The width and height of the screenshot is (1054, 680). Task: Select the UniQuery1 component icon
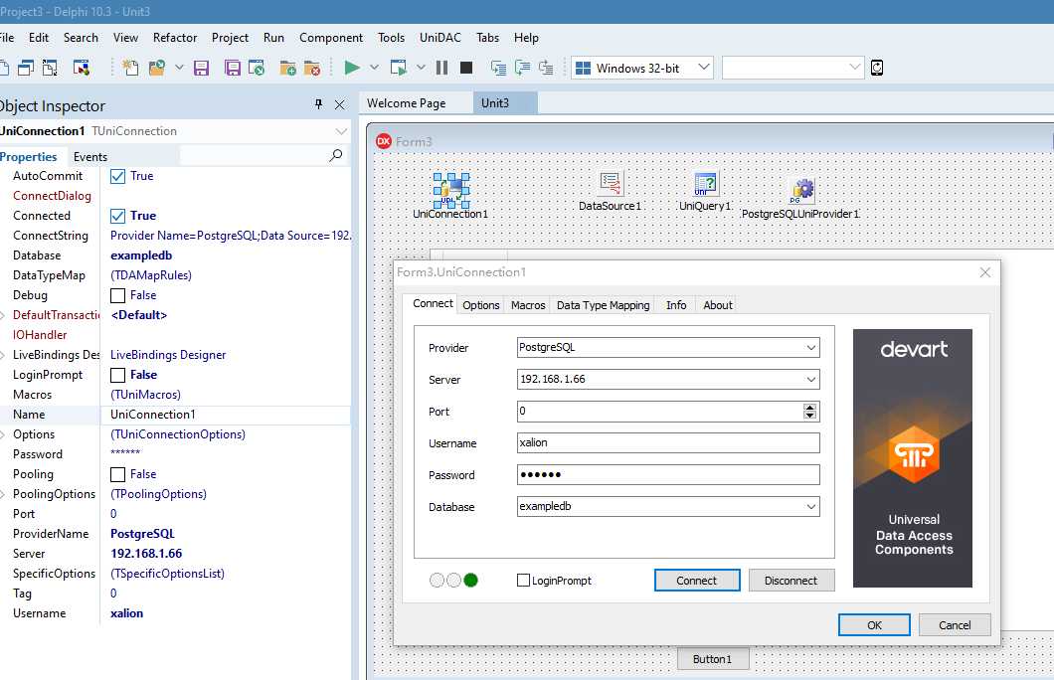pyautogui.click(x=706, y=184)
